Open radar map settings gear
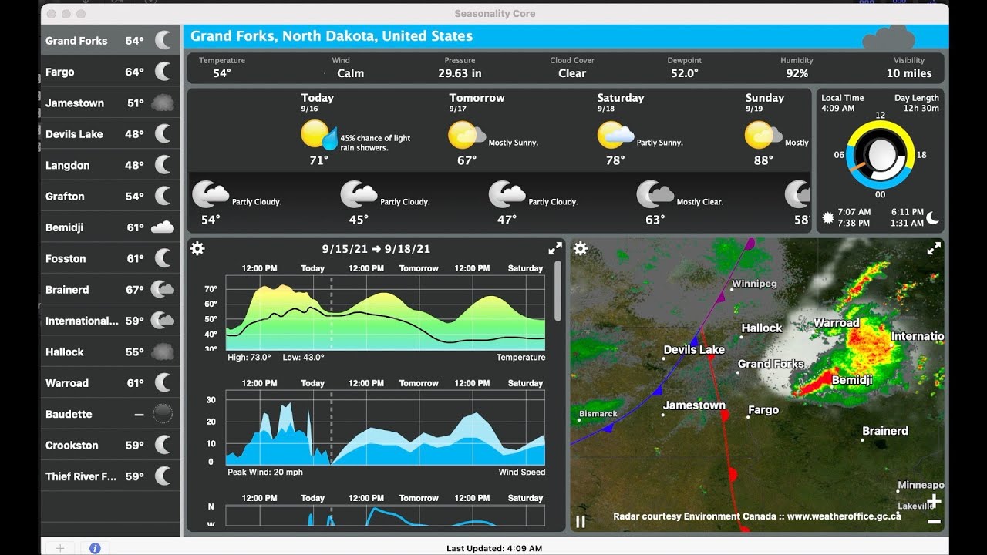The width and height of the screenshot is (987, 555). tap(581, 248)
